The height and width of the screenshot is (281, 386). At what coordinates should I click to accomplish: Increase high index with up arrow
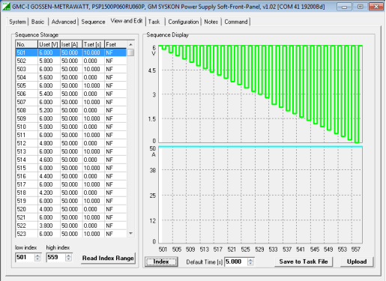(68, 256)
